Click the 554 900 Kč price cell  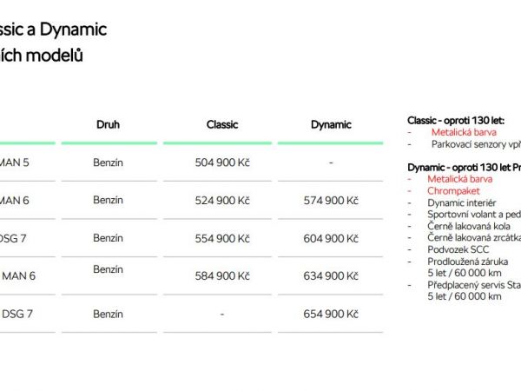point(222,238)
